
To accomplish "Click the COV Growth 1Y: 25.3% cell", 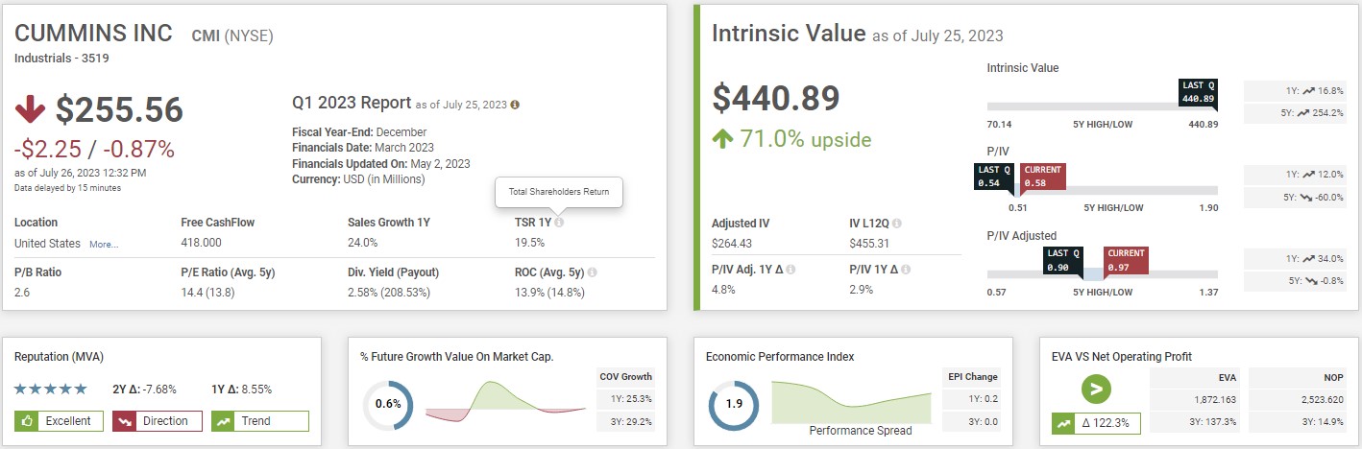I will (624, 398).
